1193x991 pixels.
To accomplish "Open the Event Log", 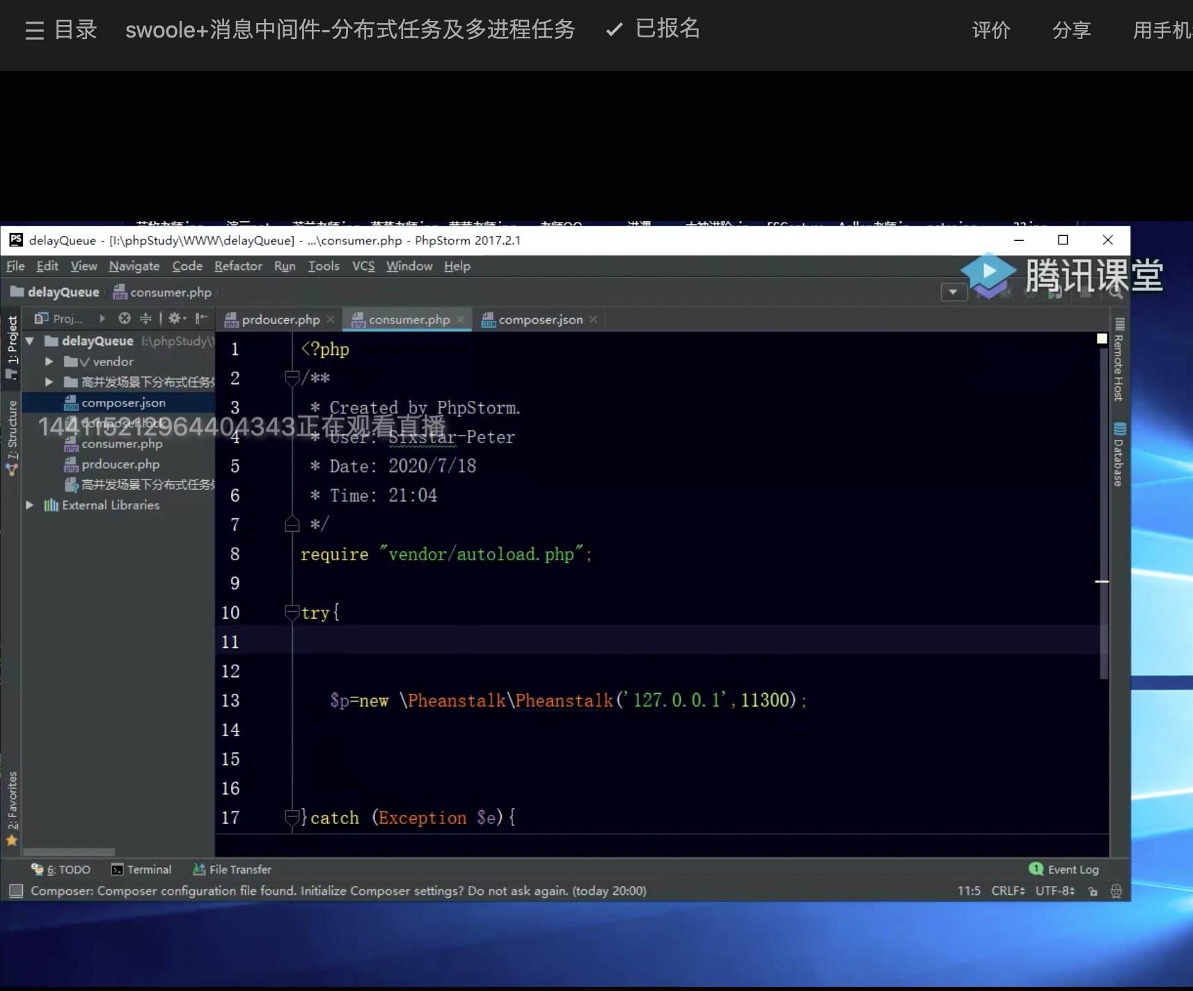I will click(x=1064, y=869).
